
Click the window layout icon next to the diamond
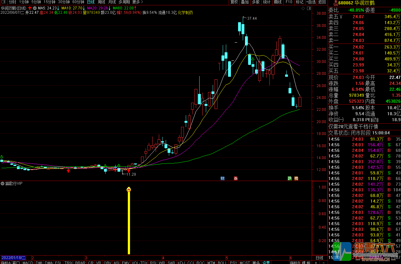[308, 8]
